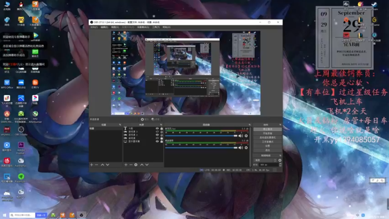Click the mixer panel vertical scrollbar
389x219 pixels.
tap(250, 146)
